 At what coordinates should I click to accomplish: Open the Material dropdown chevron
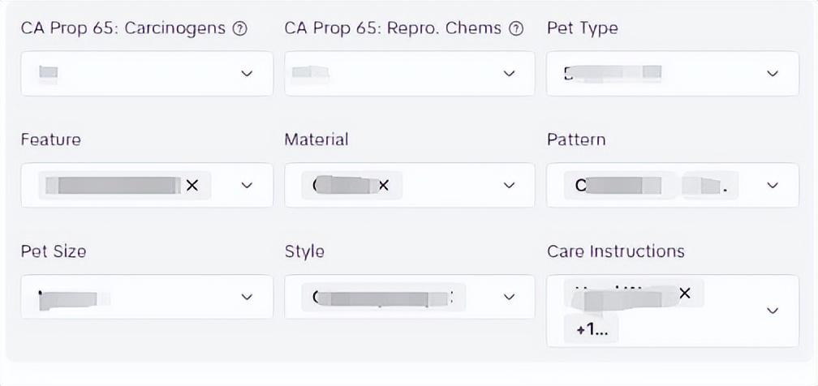[509, 185]
